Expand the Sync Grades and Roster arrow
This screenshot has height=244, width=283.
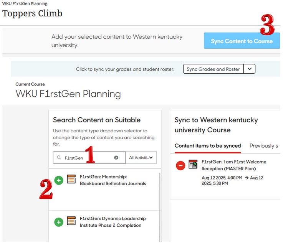[x=250, y=69]
